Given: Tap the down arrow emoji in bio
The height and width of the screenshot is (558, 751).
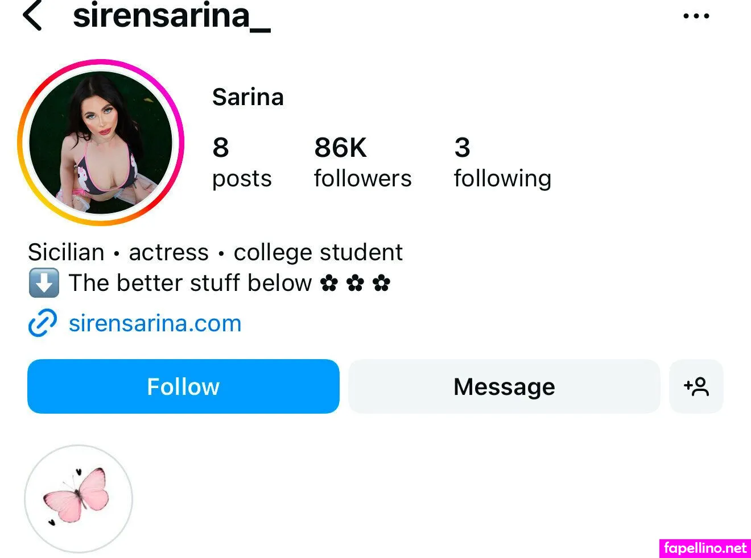Looking at the screenshot, I should click(44, 283).
